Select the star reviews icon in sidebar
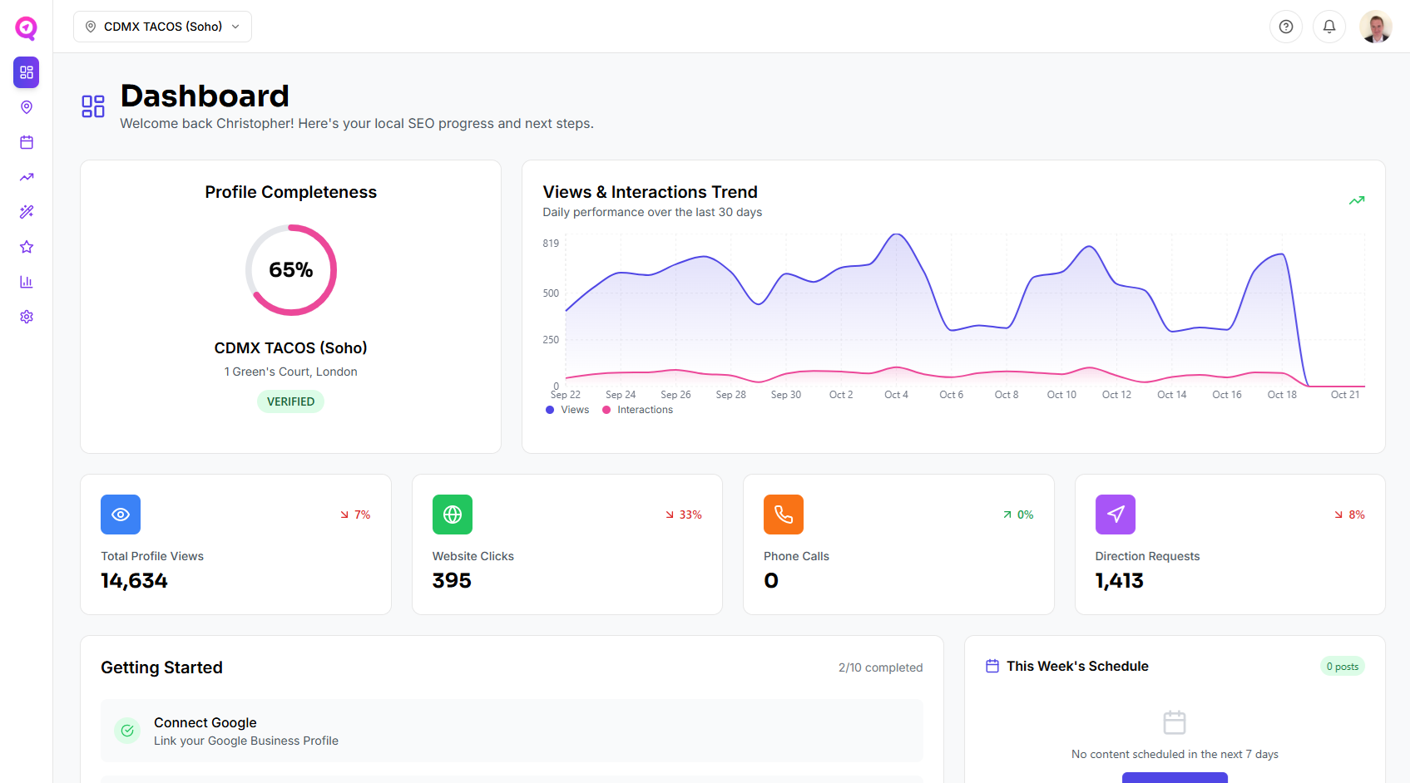 click(26, 247)
